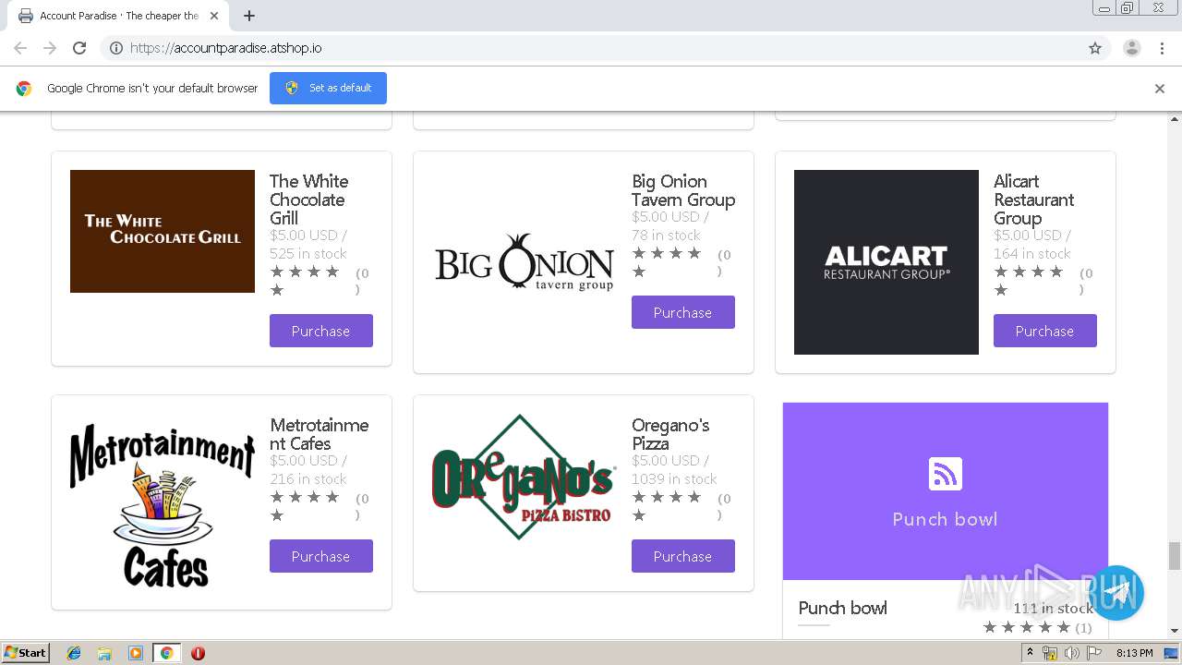The height and width of the screenshot is (665, 1182).
Task: Select the Account Paradise tab
Action: coord(118,16)
